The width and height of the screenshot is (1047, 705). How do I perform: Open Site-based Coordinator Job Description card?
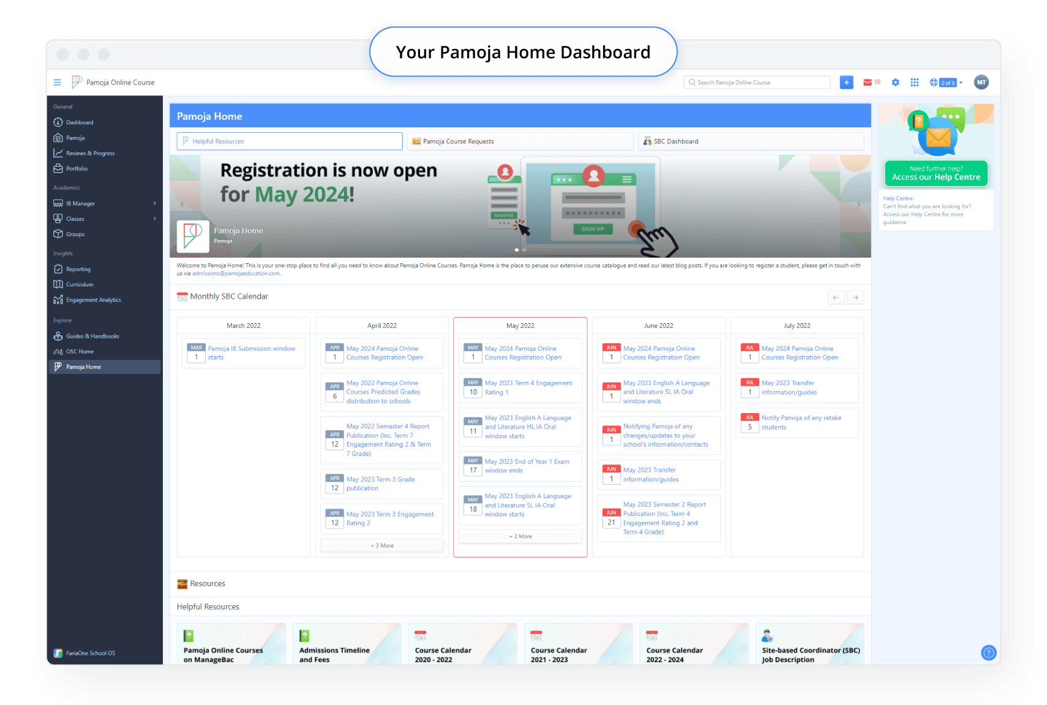point(809,644)
